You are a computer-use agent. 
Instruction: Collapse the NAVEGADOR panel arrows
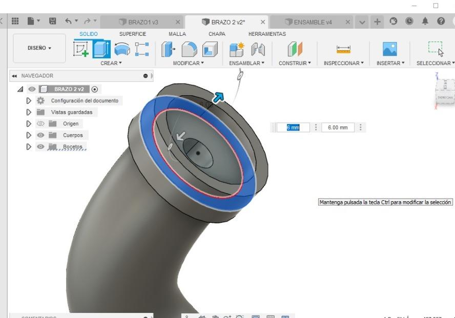[14, 76]
